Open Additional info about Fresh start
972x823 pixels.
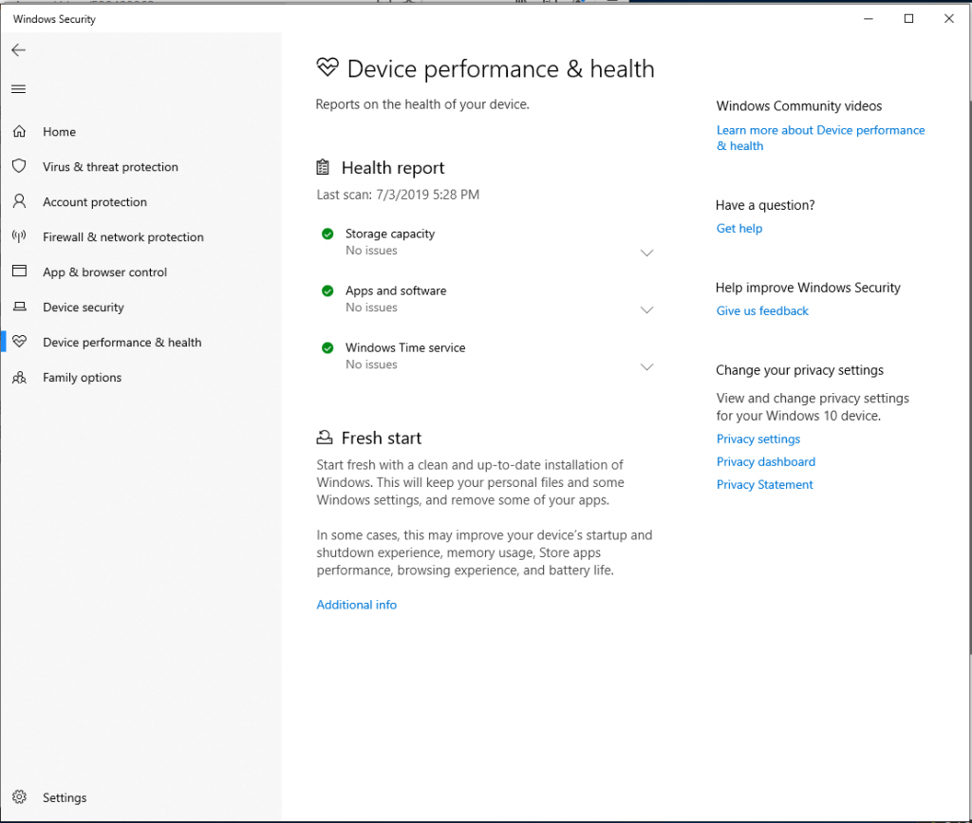(x=356, y=605)
